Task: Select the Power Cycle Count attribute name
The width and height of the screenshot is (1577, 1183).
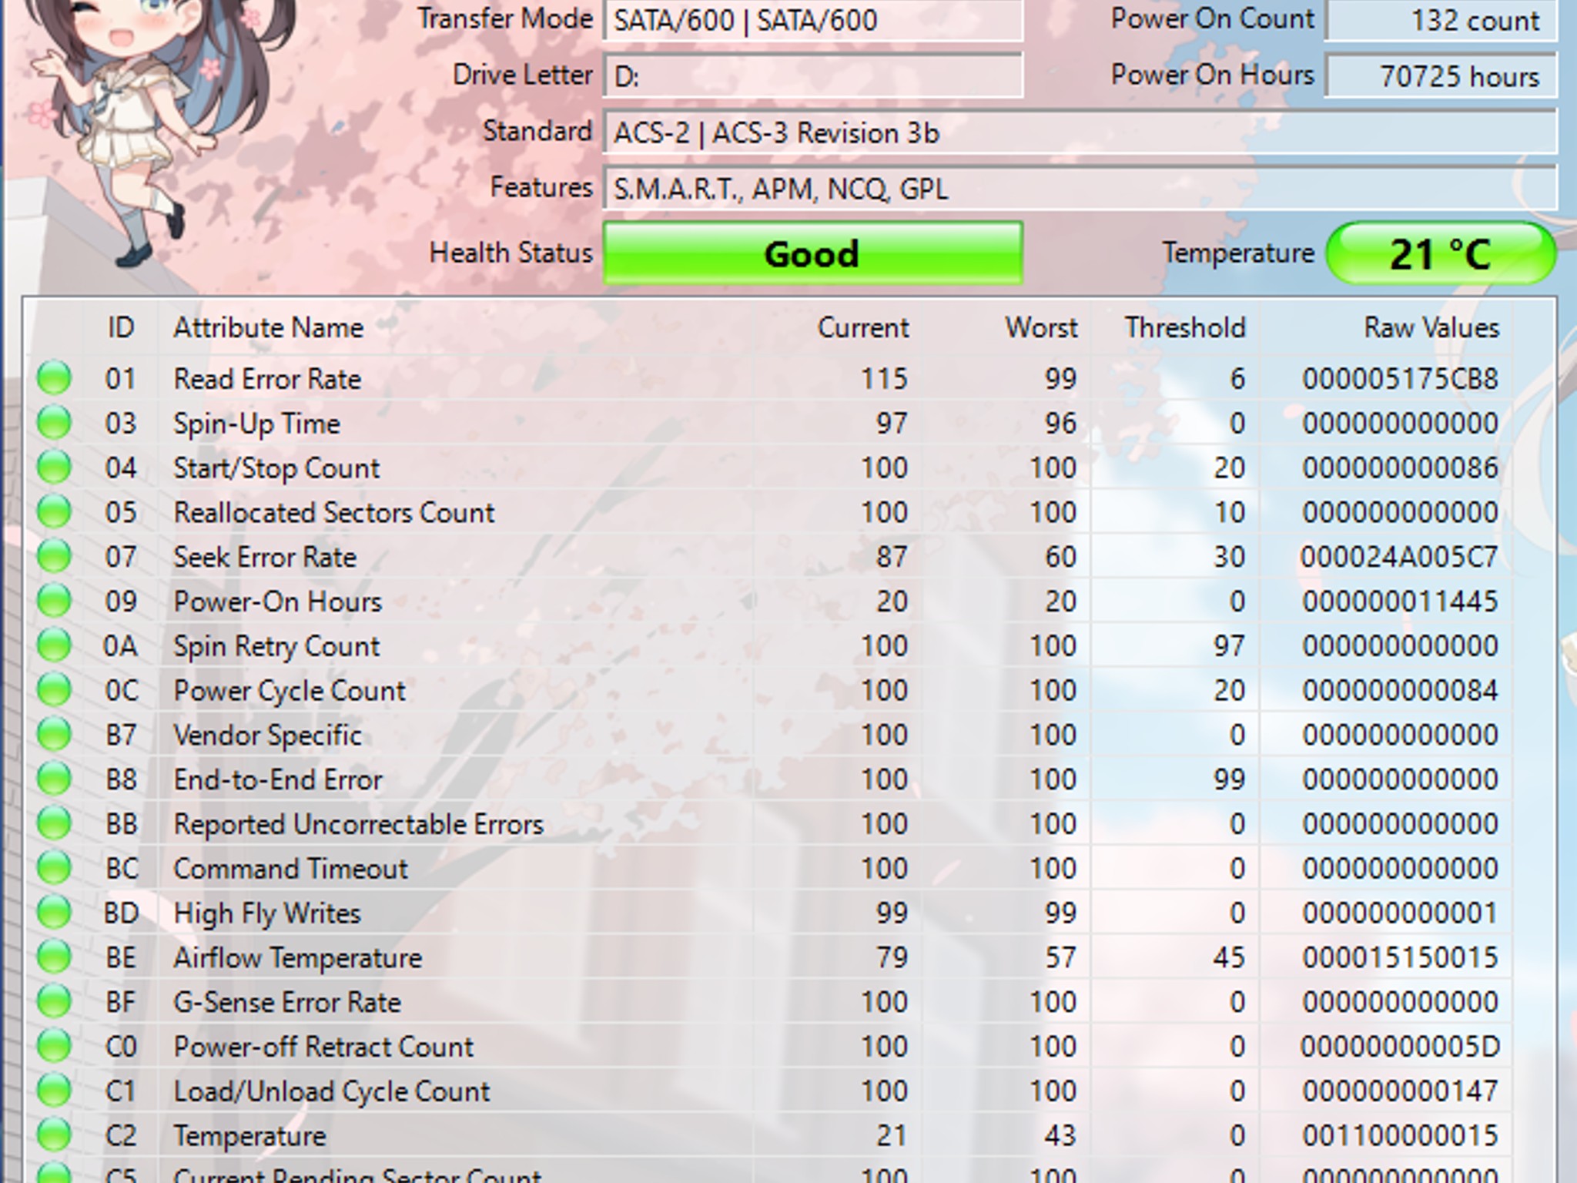Action: pyautogui.click(x=290, y=691)
